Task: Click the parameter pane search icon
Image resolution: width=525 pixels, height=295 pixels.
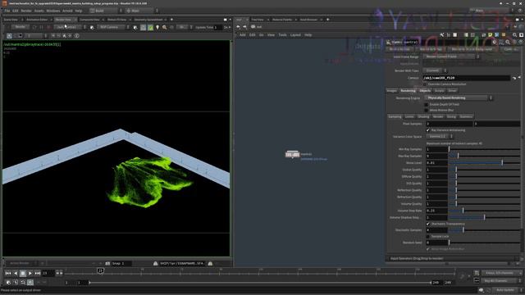Action: 508,42
